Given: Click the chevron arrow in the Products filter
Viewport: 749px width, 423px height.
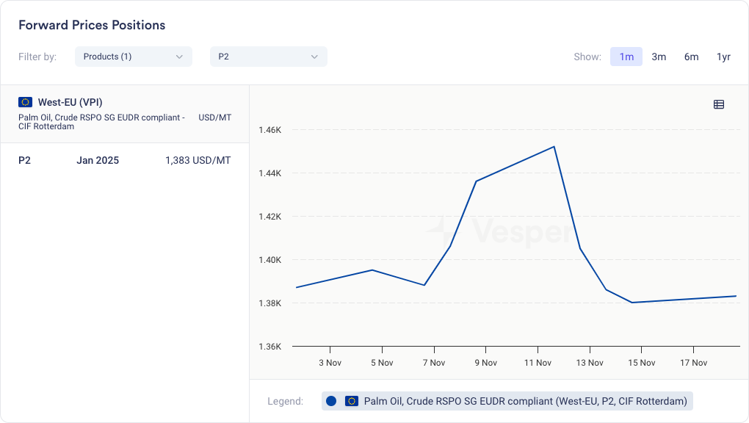Looking at the screenshot, I should click(x=179, y=57).
